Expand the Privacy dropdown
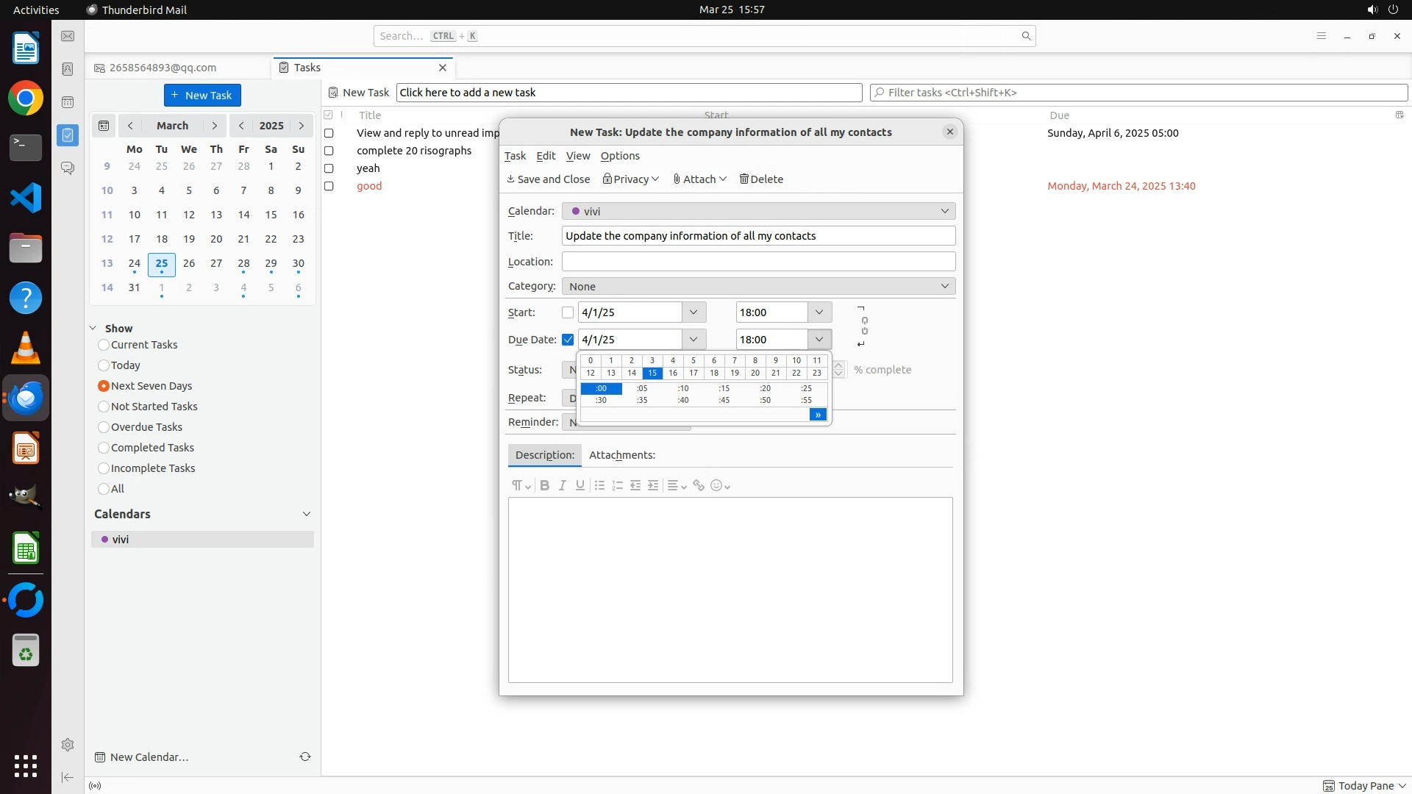 point(631,179)
